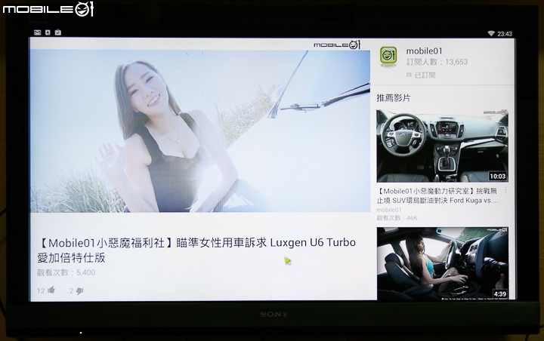Viewport: 544px width, 341px height.
Task: Select the 訂閱人數:13,653 subscriber count
Action: (437, 62)
